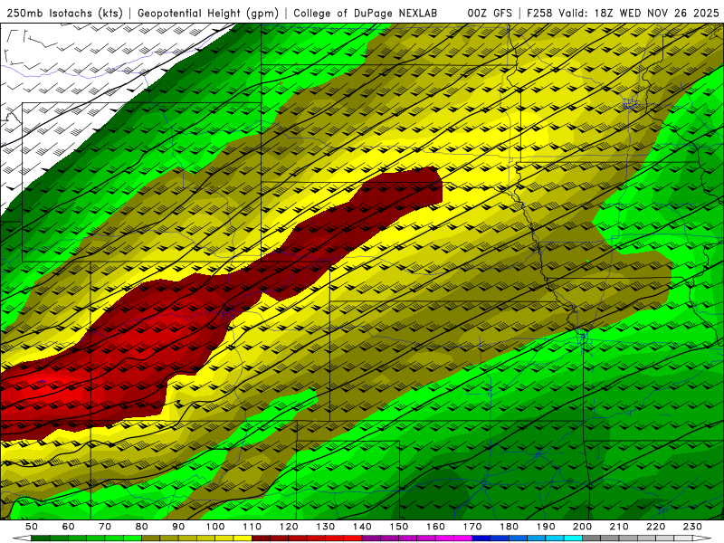Click the "College of DuPage NEXLAB" label

click(x=366, y=13)
